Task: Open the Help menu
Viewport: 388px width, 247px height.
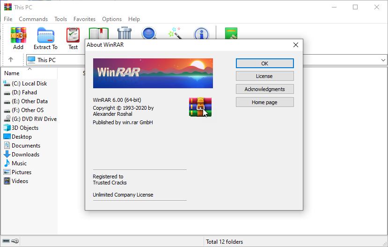Action: click(134, 19)
